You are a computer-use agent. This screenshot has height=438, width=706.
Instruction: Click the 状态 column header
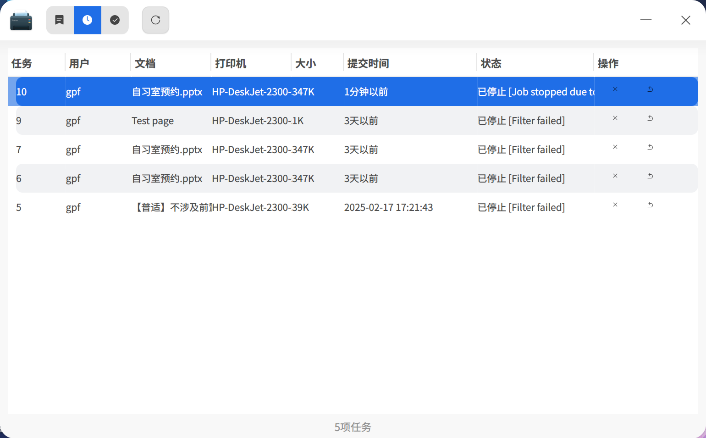tap(535, 63)
